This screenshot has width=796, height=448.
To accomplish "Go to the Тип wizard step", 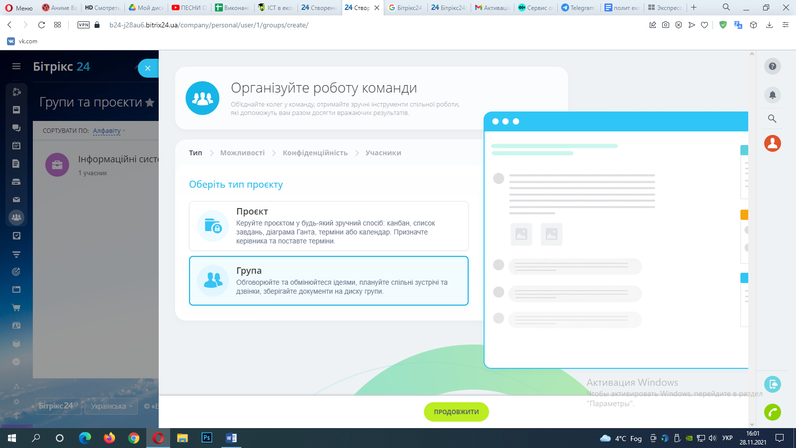I will coord(196,153).
